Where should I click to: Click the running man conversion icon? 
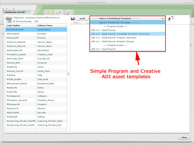pyautogui.click(x=171, y=19)
